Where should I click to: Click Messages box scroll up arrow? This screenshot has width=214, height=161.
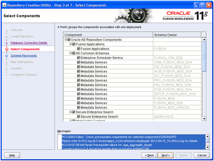point(208,136)
